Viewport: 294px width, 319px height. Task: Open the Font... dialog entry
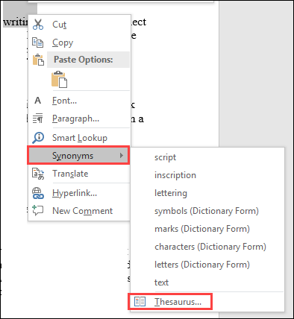click(x=79, y=101)
